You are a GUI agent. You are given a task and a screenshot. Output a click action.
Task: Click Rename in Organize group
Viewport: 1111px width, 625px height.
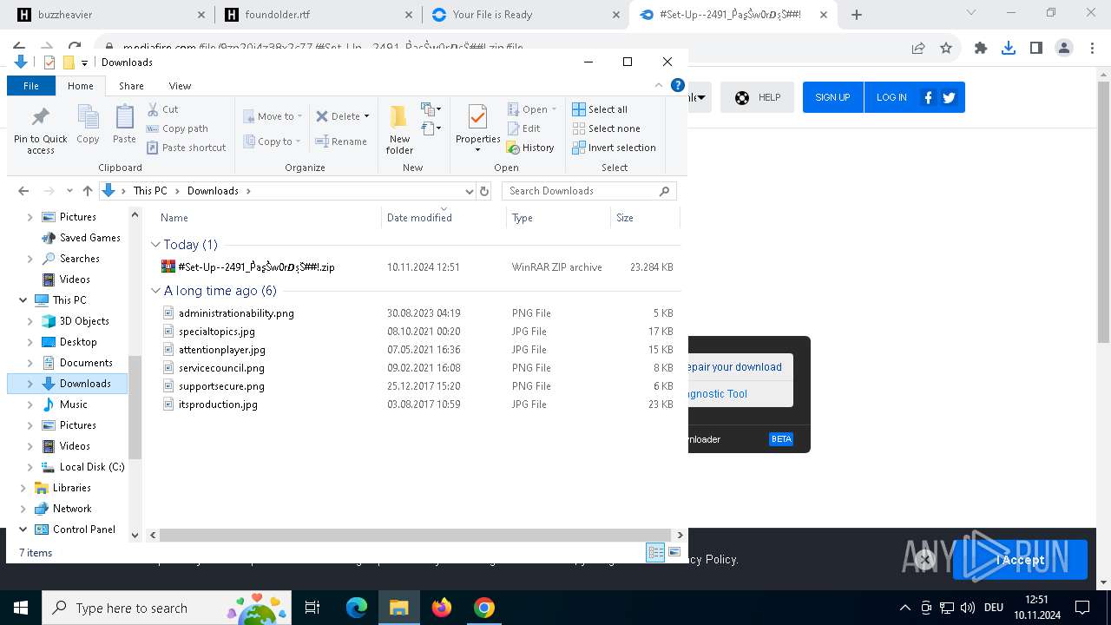click(340, 141)
